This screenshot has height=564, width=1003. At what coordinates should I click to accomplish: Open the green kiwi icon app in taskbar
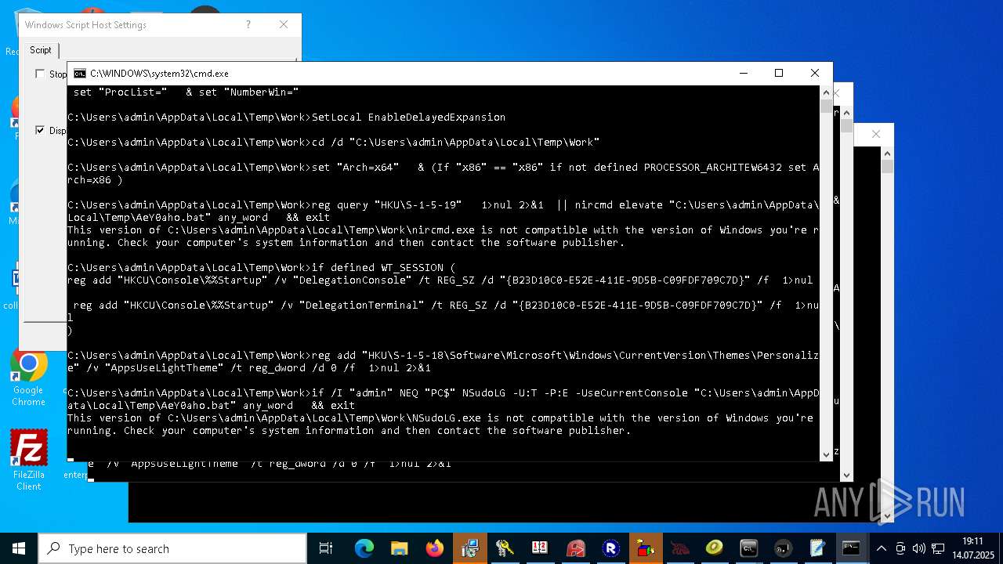(x=714, y=548)
